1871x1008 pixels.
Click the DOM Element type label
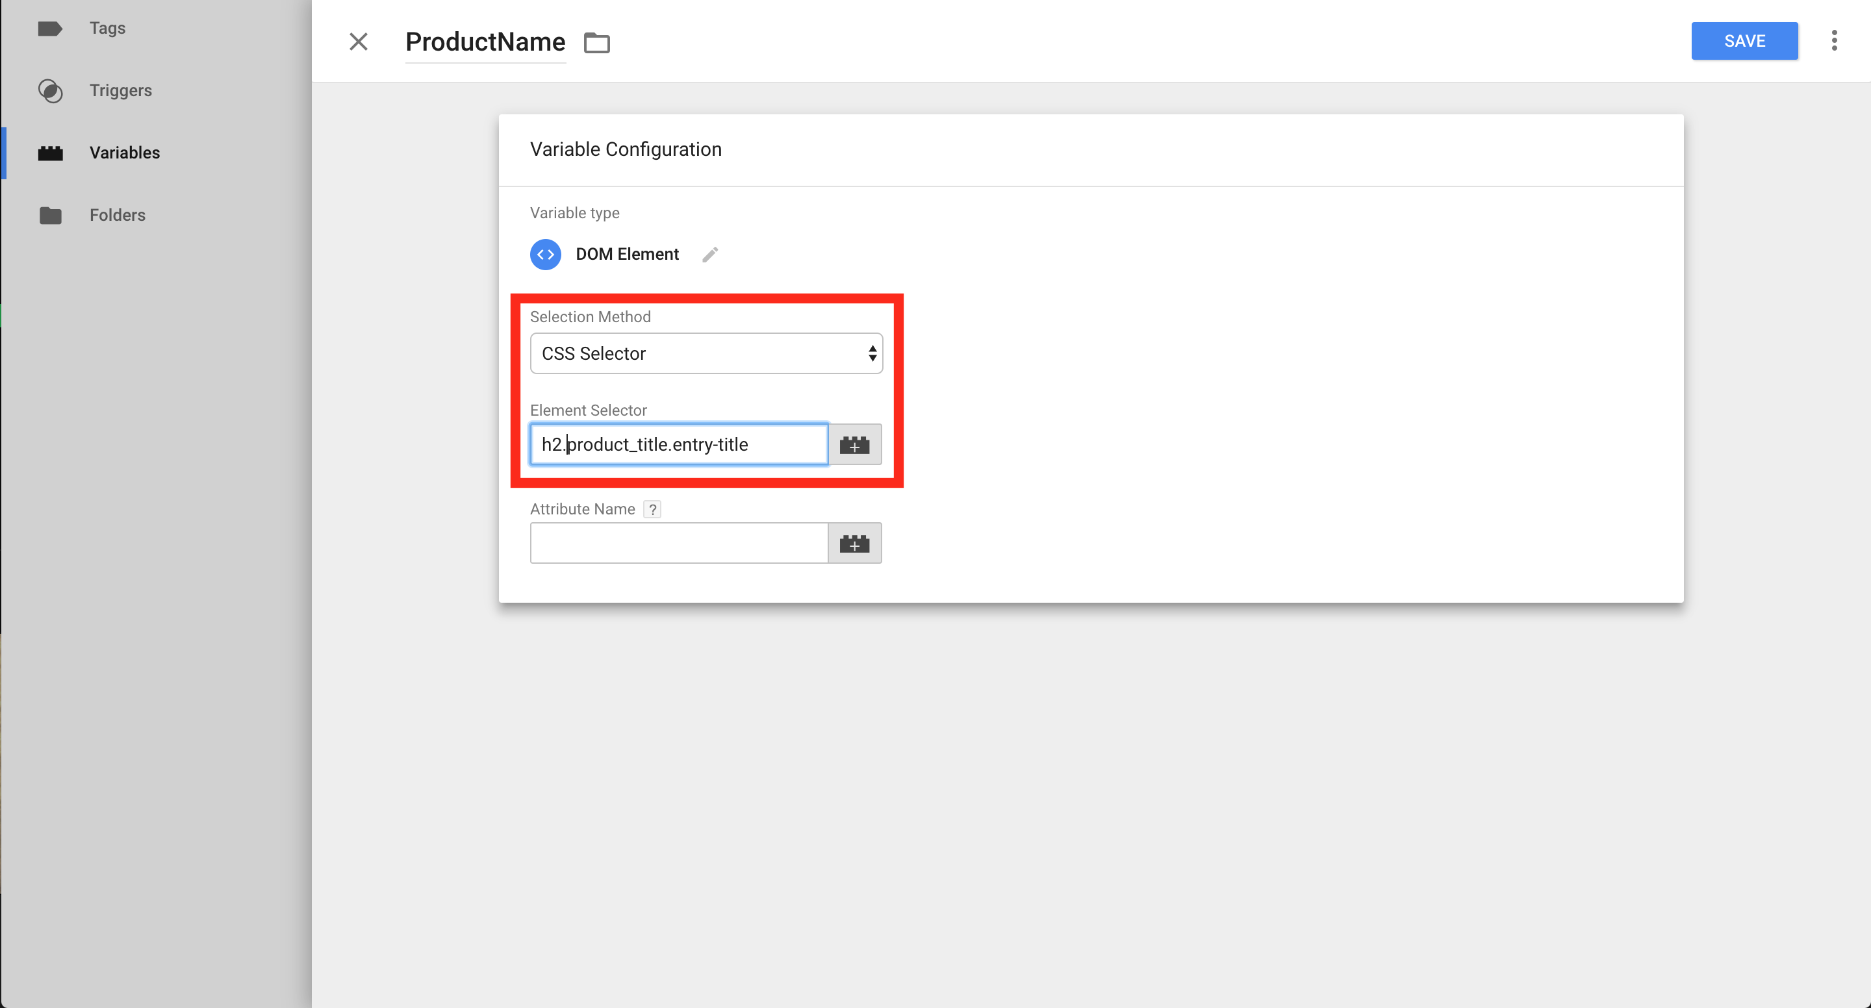pos(627,254)
